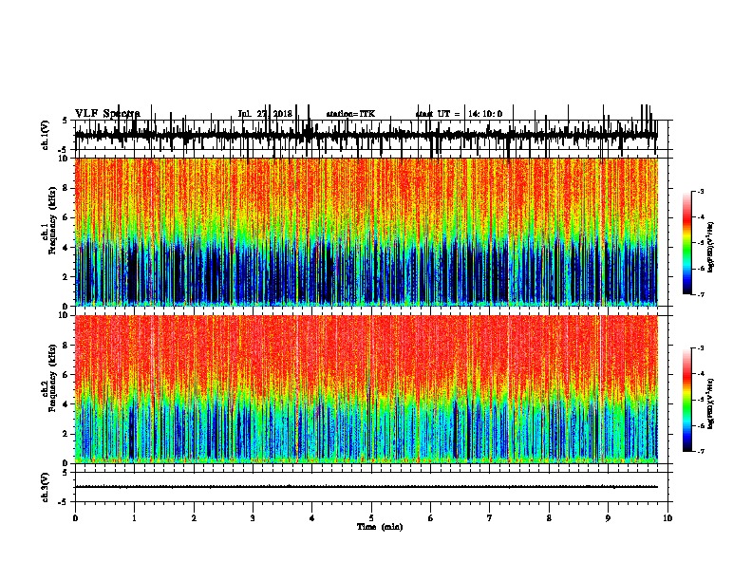Click time axis tick label "0"
Viewport: 752px width, 581px height.
point(75,518)
